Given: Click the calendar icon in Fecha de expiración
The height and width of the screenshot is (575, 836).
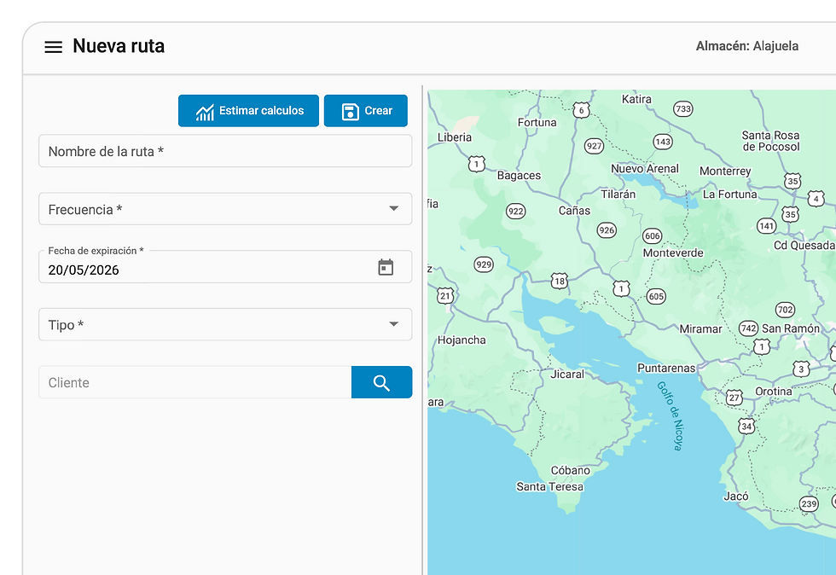Looking at the screenshot, I should (386, 267).
